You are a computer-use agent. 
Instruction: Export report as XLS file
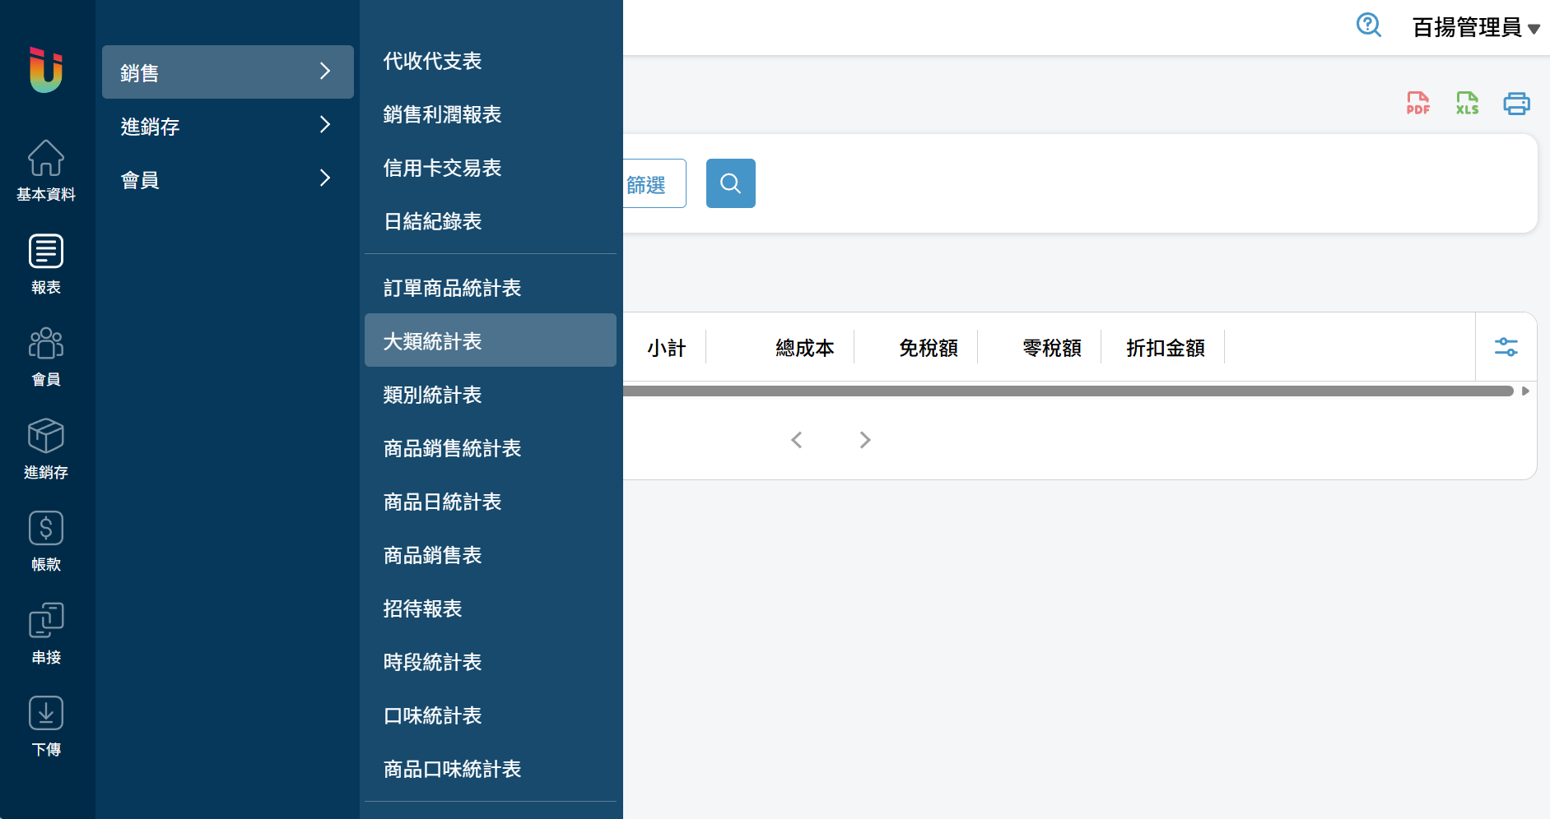[1467, 104]
